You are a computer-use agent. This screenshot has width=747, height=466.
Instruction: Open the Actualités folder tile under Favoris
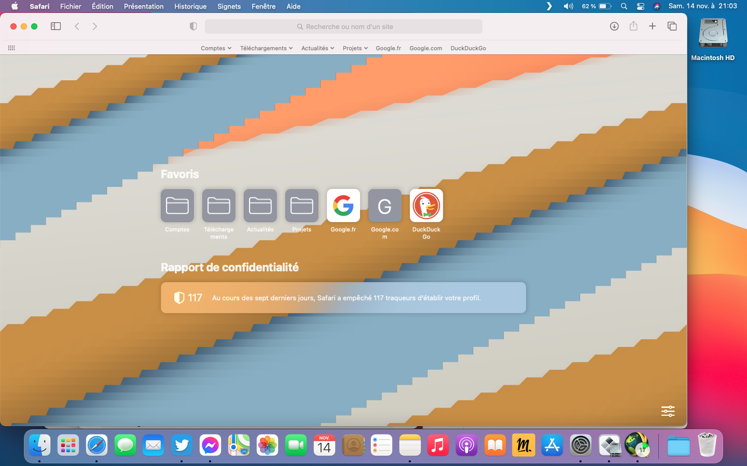pos(260,206)
